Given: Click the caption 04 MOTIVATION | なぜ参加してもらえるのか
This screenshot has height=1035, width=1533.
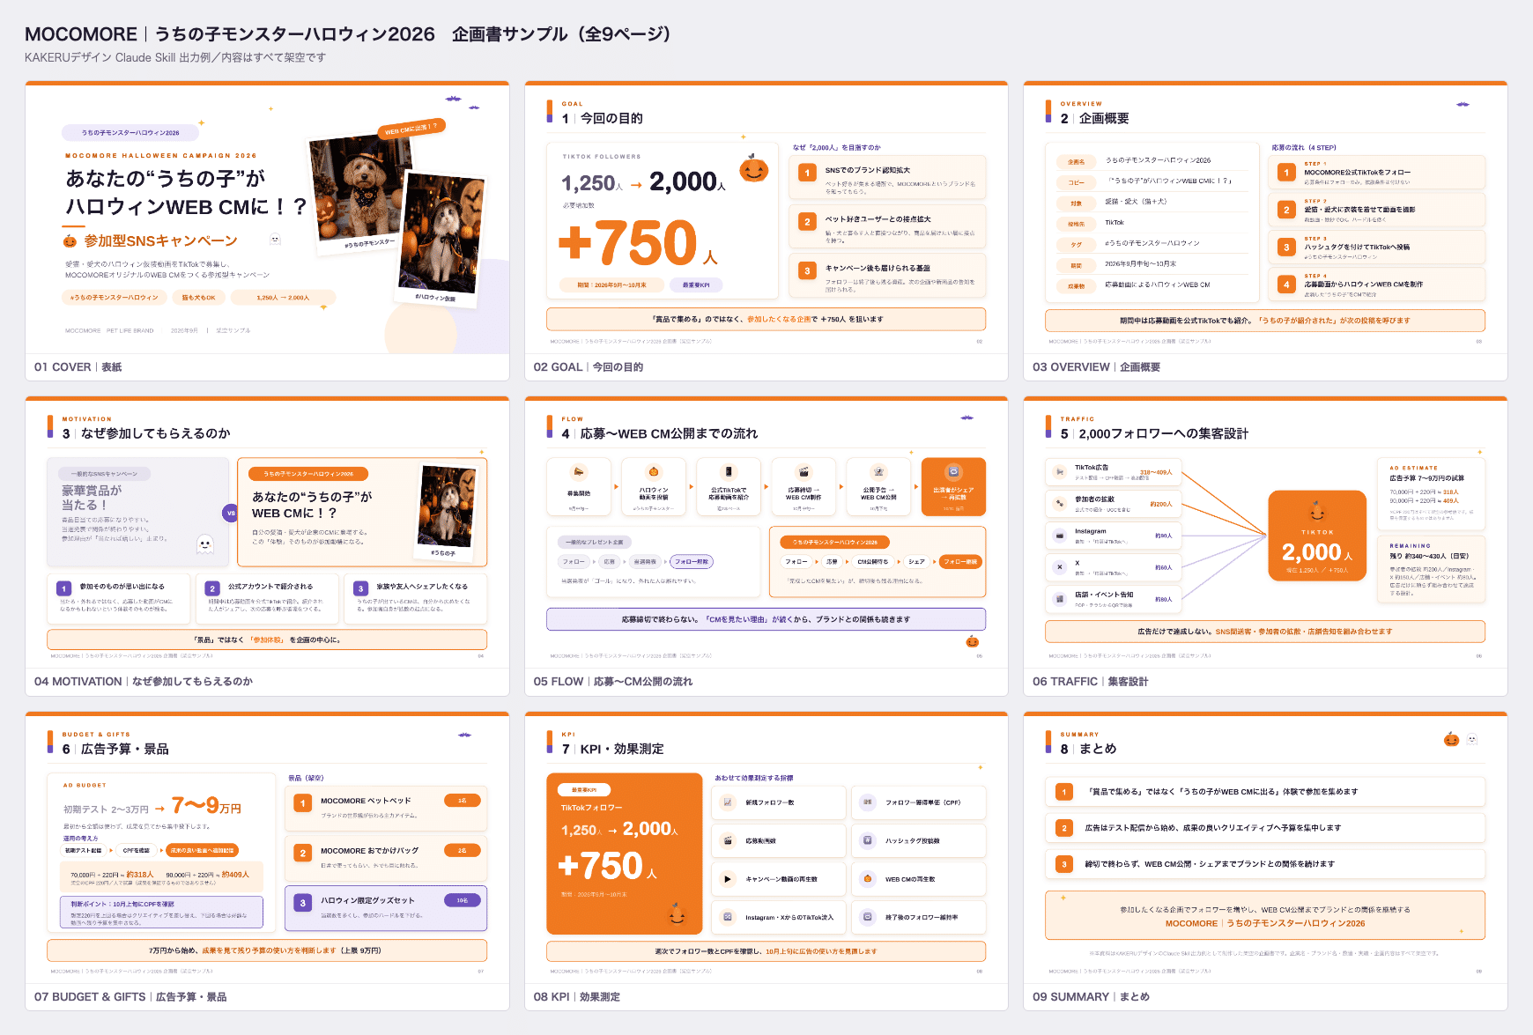Looking at the screenshot, I should point(144,682).
